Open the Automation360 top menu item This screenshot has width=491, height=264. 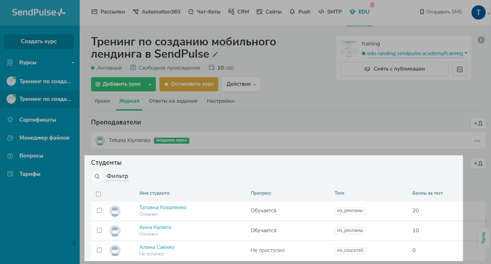(x=157, y=12)
